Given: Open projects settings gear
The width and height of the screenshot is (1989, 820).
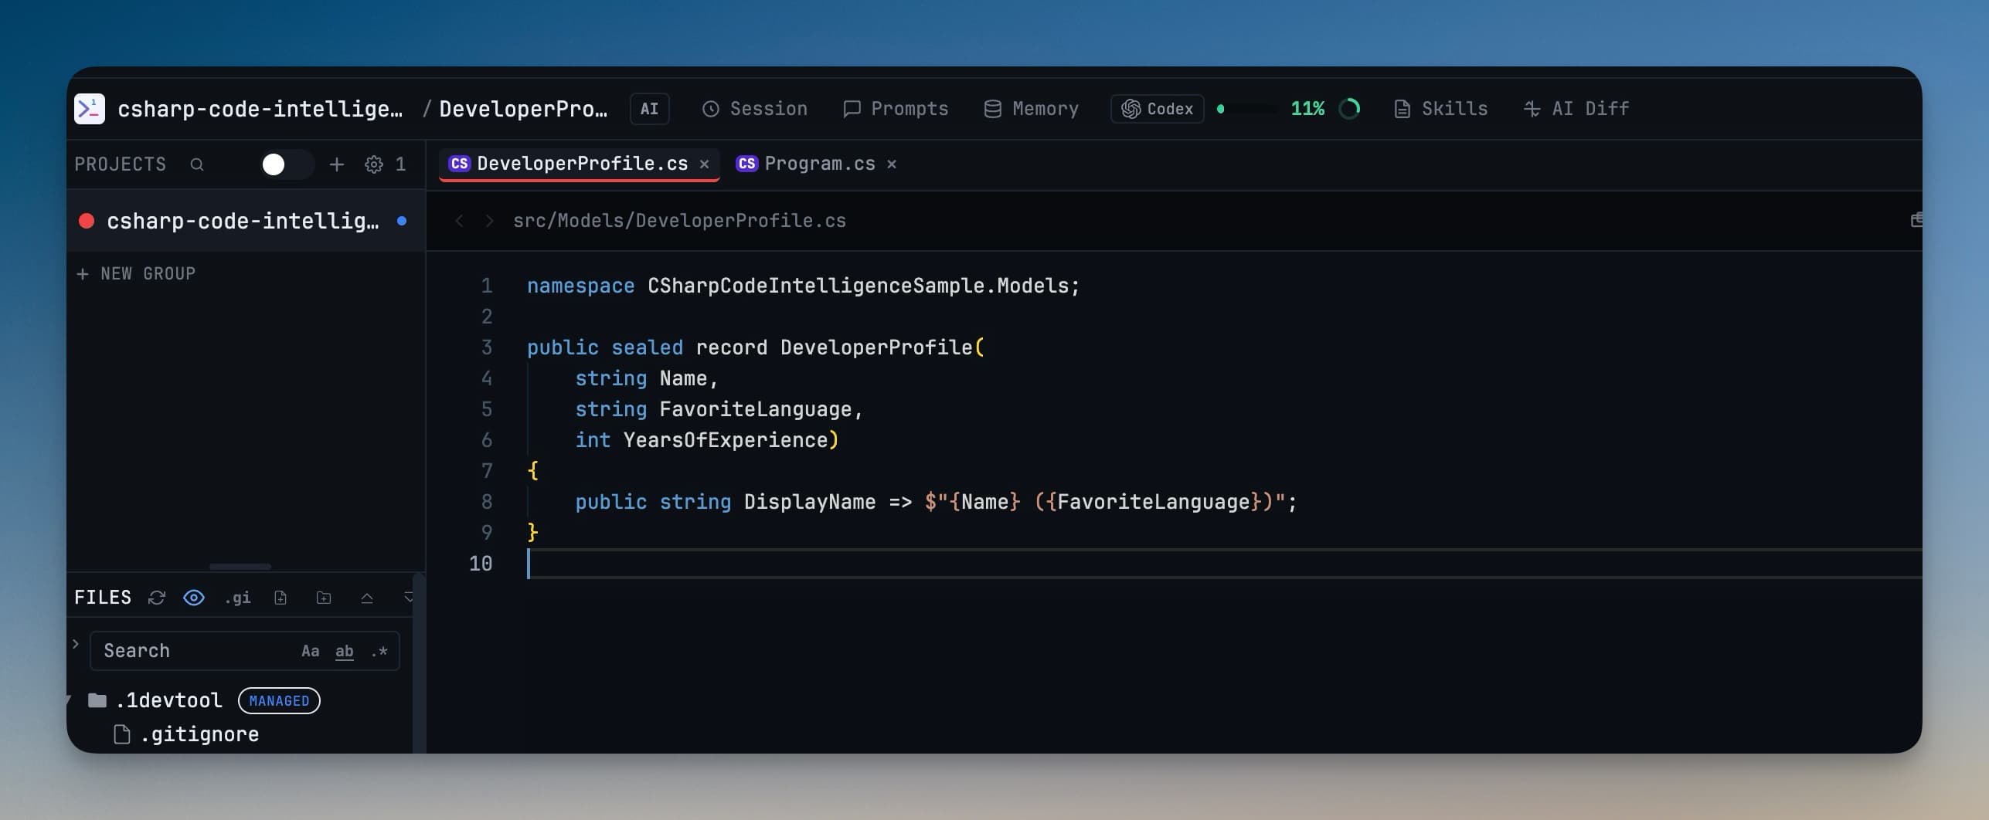Looking at the screenshot, I should [374, 164].
